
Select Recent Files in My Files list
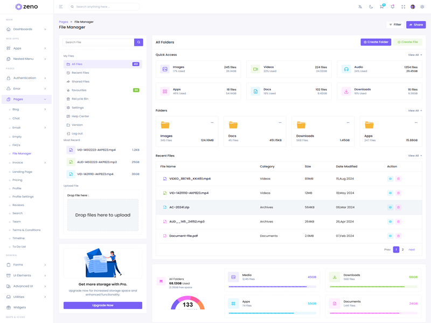tap(80, 73)
